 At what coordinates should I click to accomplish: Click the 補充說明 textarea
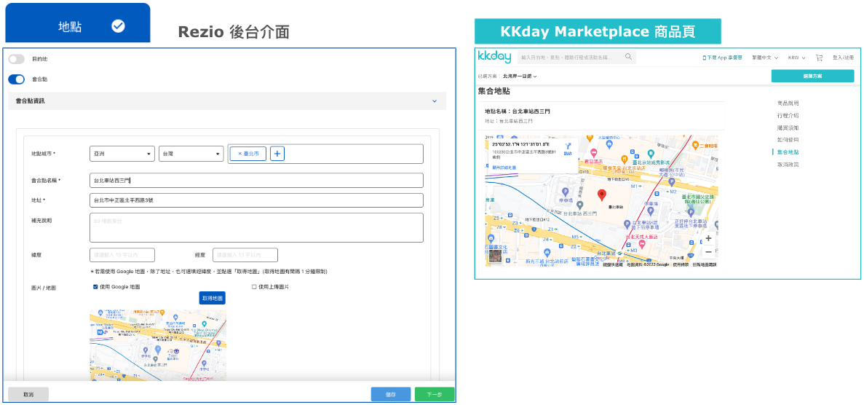(x=256, y=227)
